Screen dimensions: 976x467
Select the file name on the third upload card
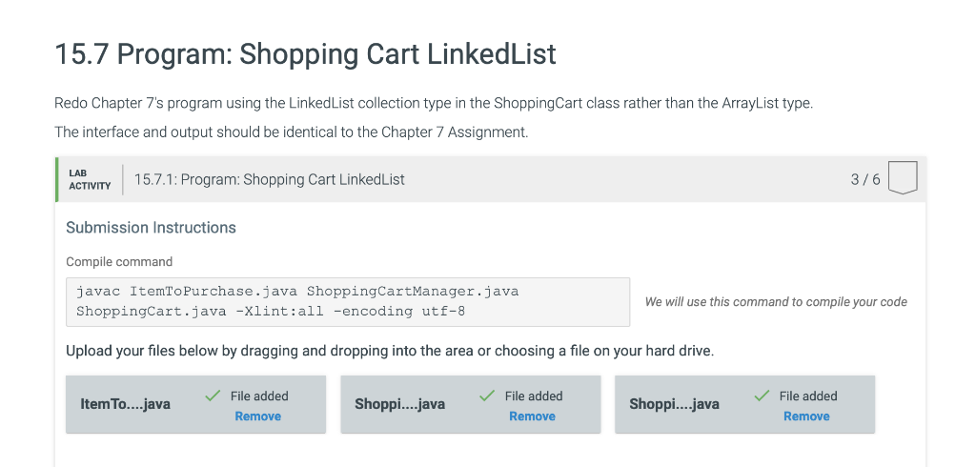click(x=674, y=404)
